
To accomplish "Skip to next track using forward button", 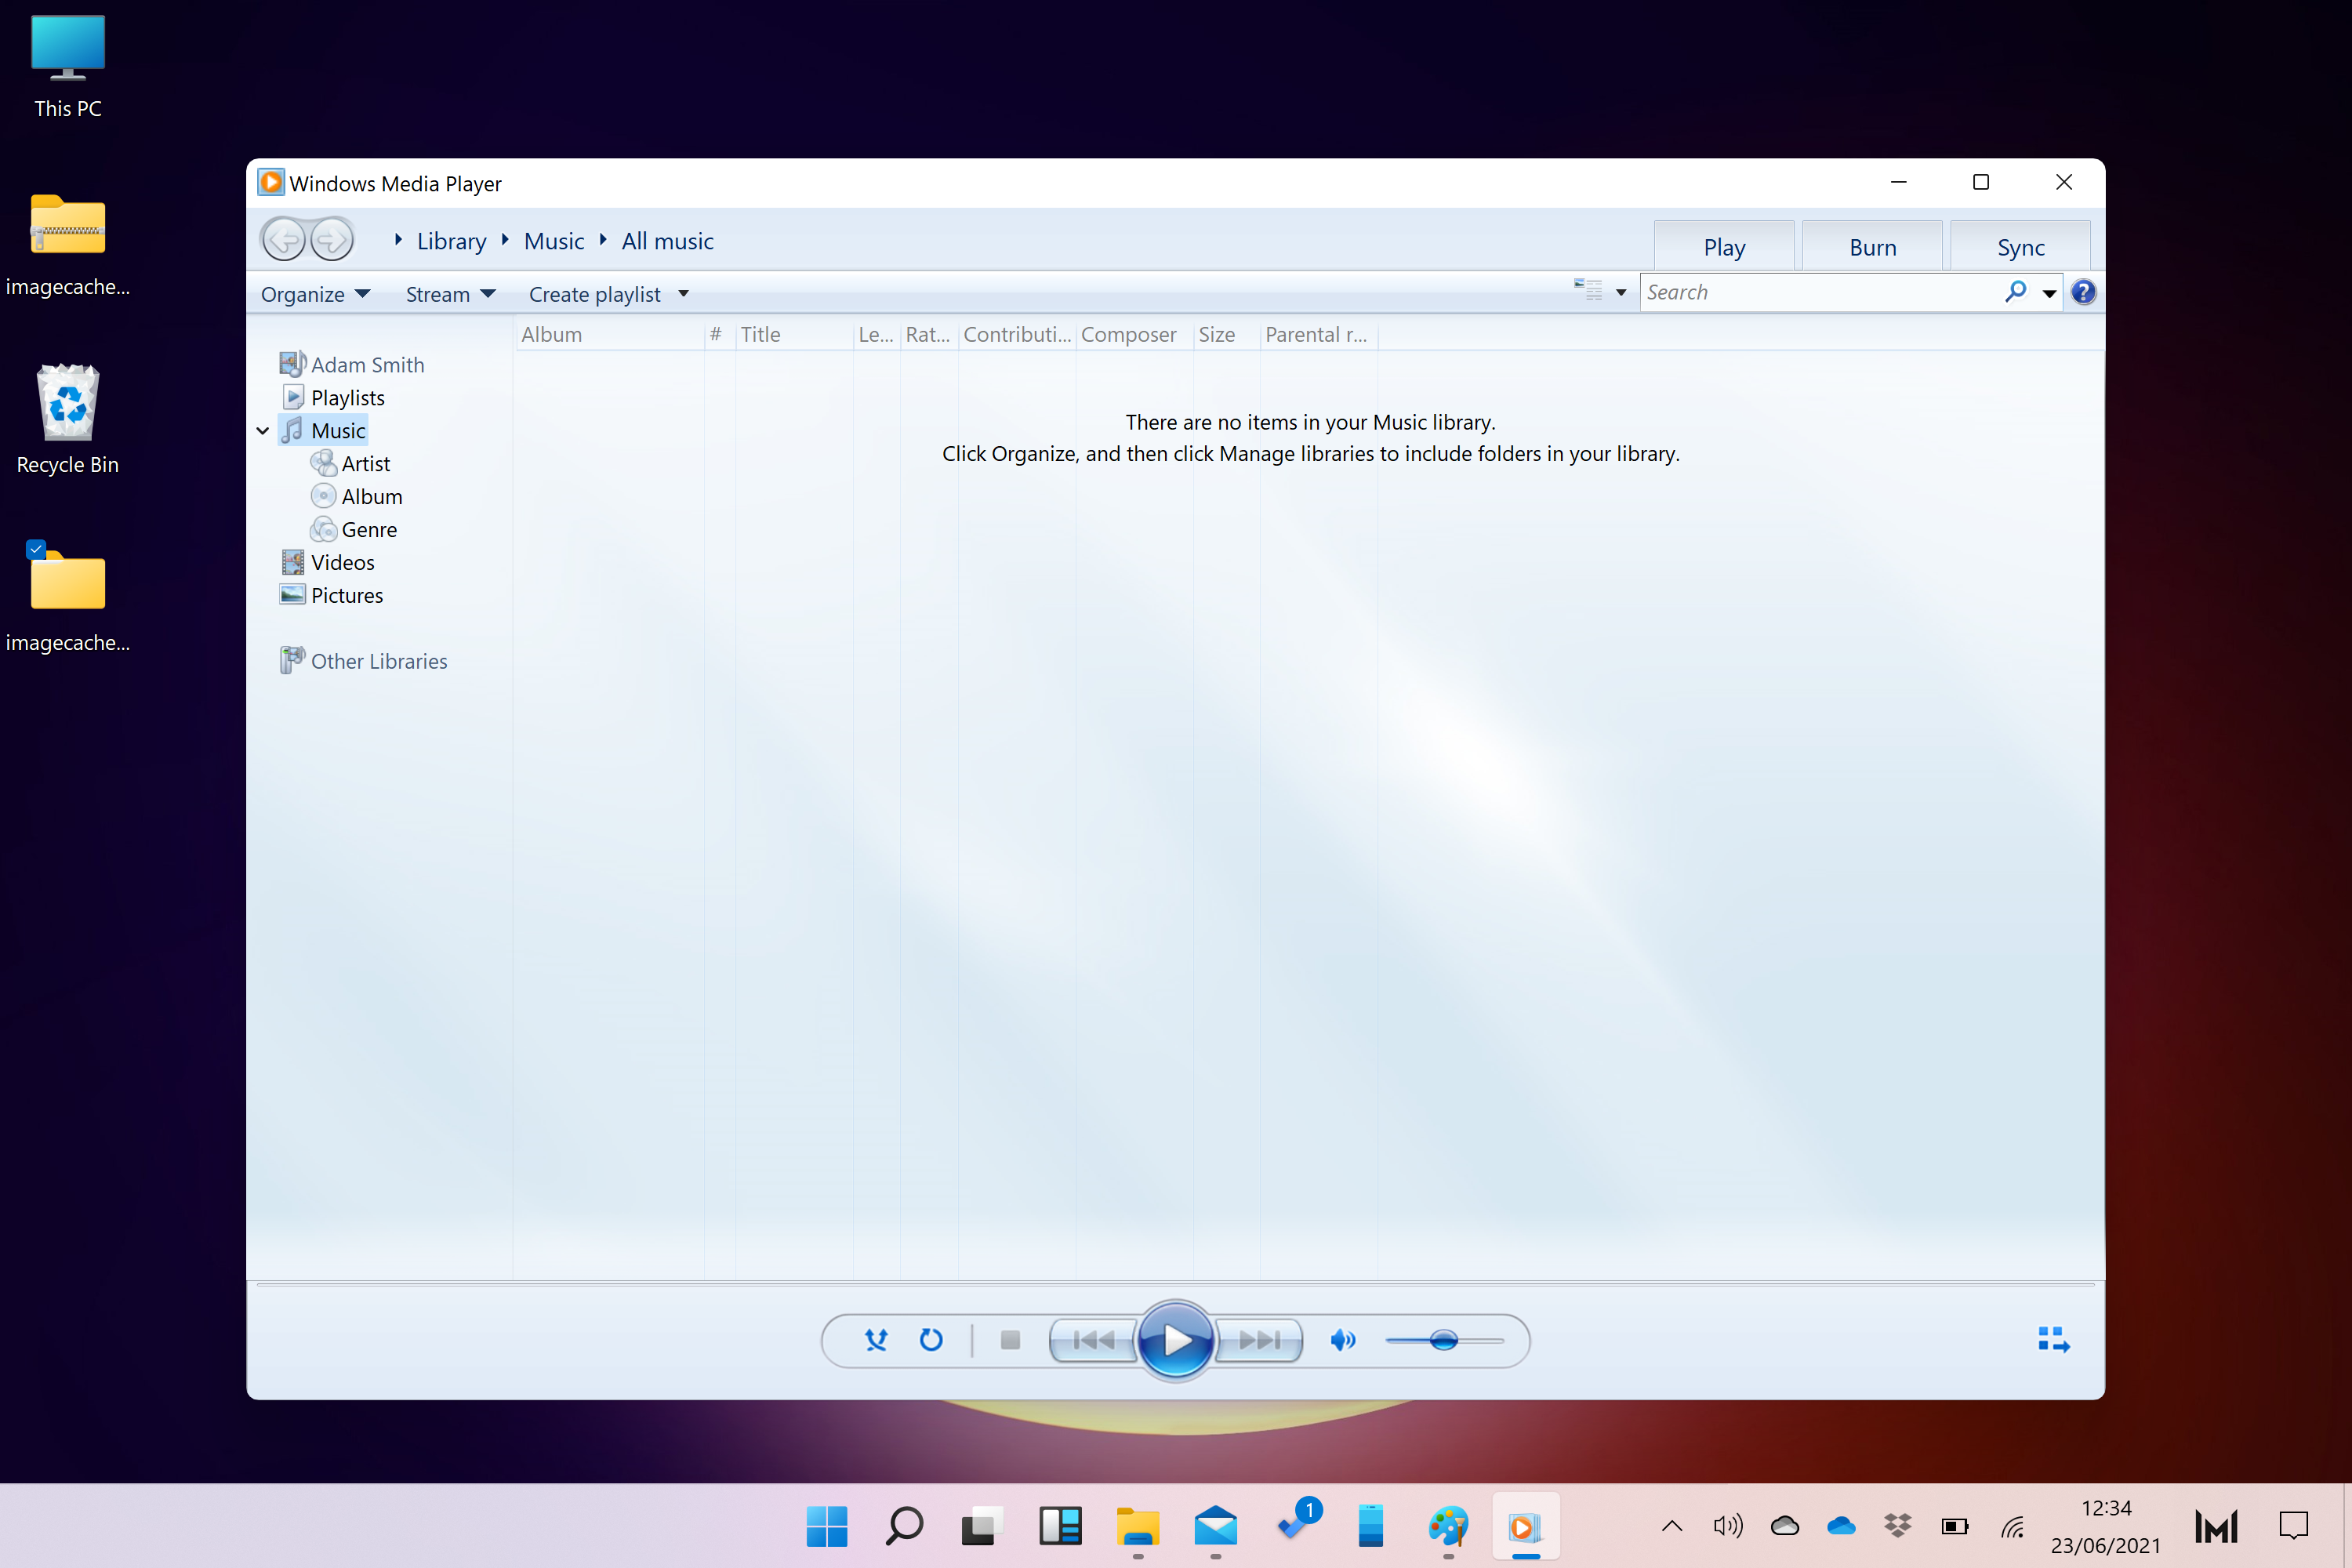I will [x=1258, y=1339].
